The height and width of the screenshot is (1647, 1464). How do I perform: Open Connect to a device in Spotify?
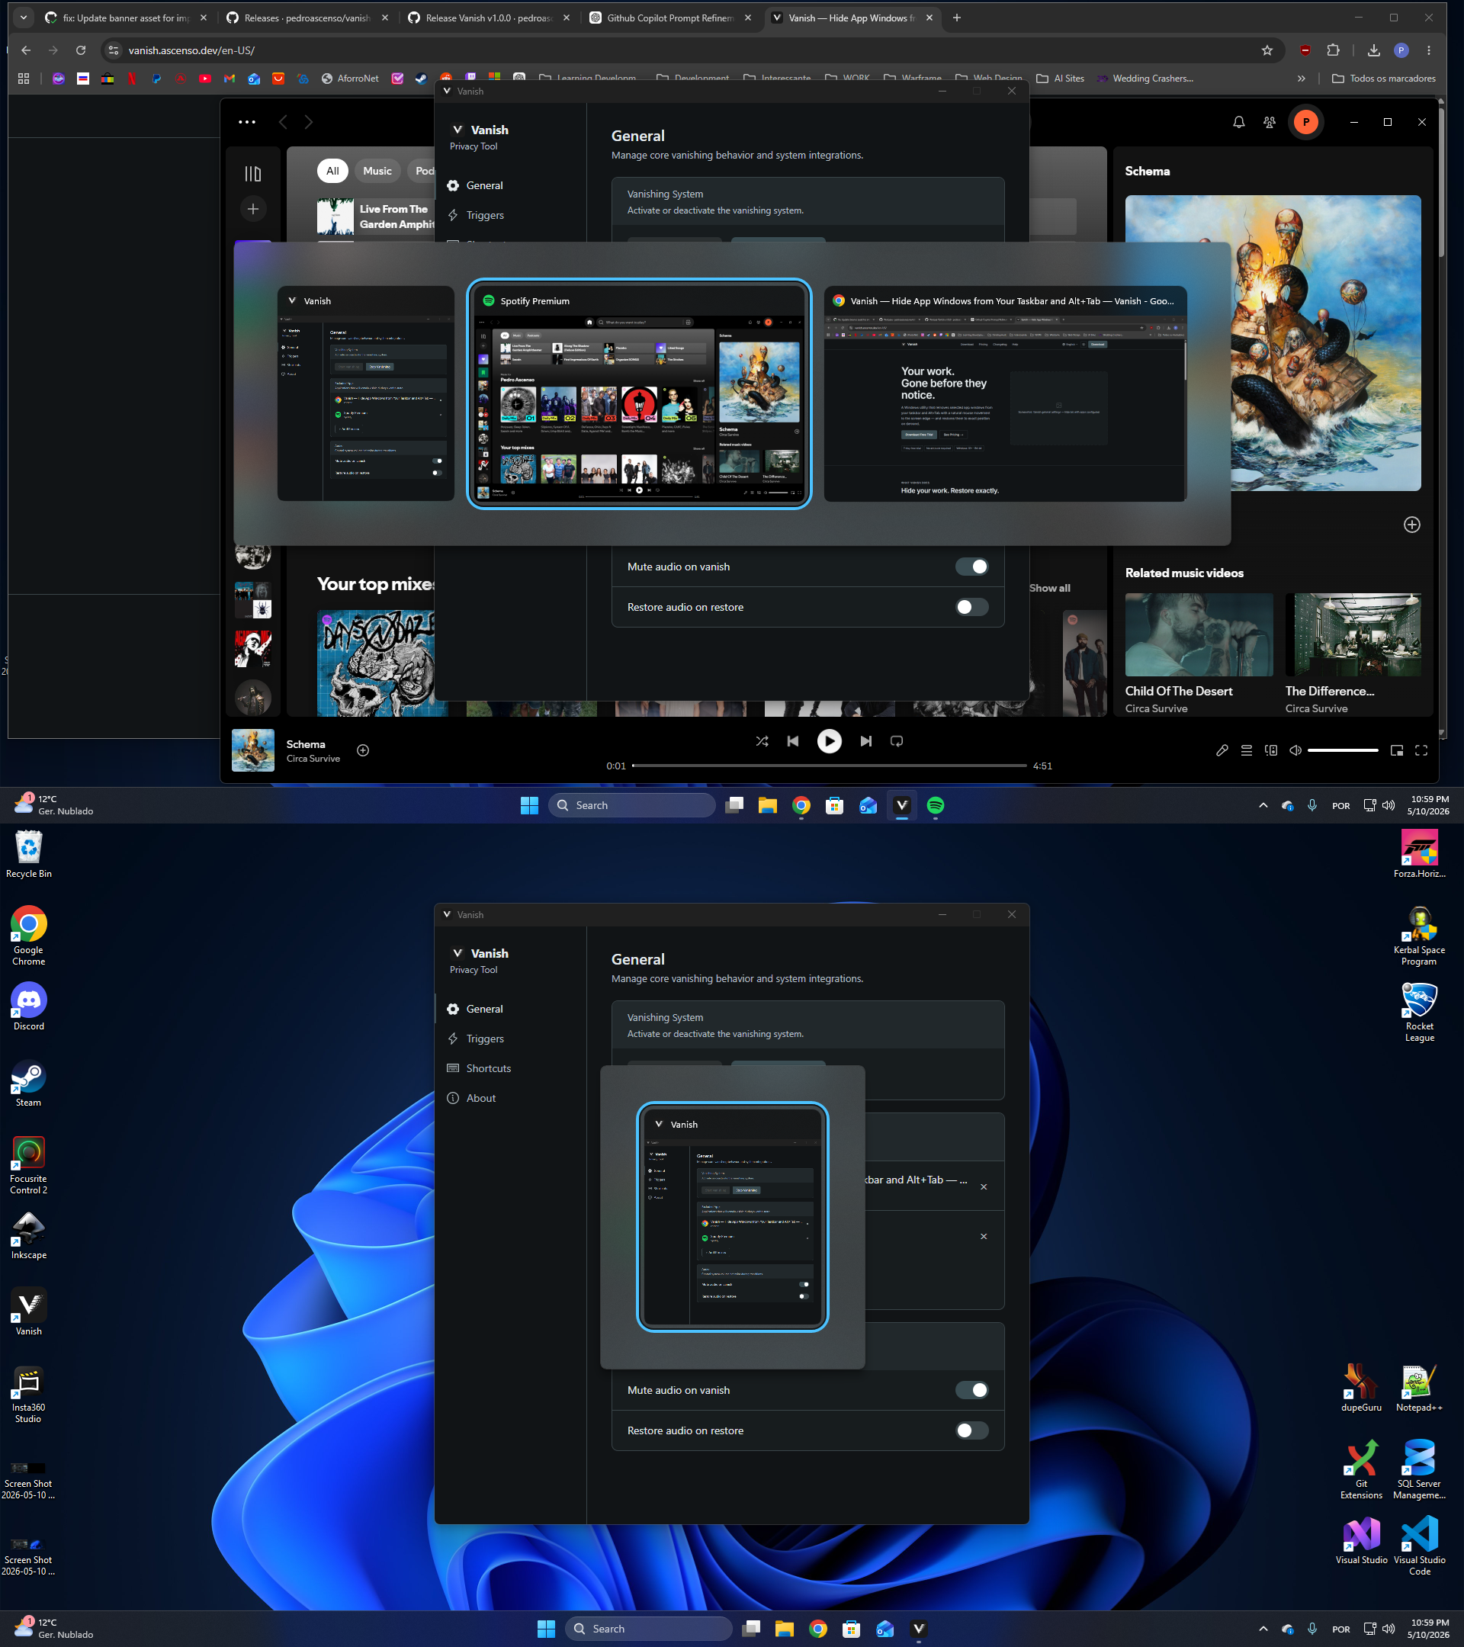click(1270, 750)
